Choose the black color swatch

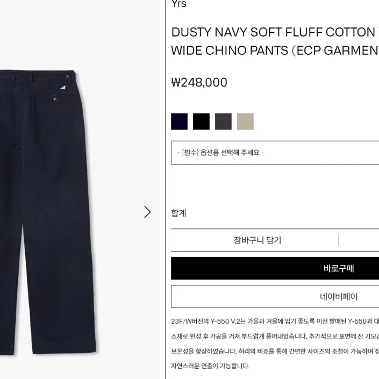[202, 121]
